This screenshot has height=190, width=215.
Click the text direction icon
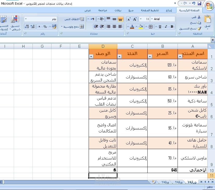tap(93, 19)
